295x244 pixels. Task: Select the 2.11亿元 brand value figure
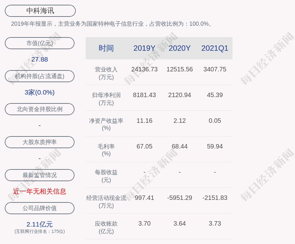(x=40, y=224)
